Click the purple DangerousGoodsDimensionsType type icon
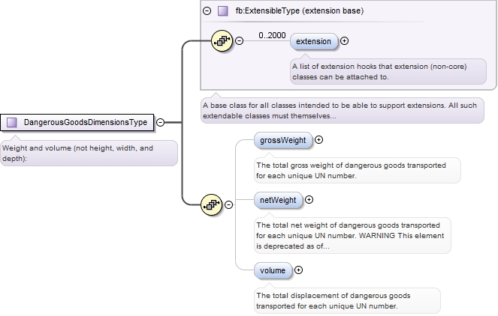This screenshot has width=498, height=316. click(x=12, y=122)
